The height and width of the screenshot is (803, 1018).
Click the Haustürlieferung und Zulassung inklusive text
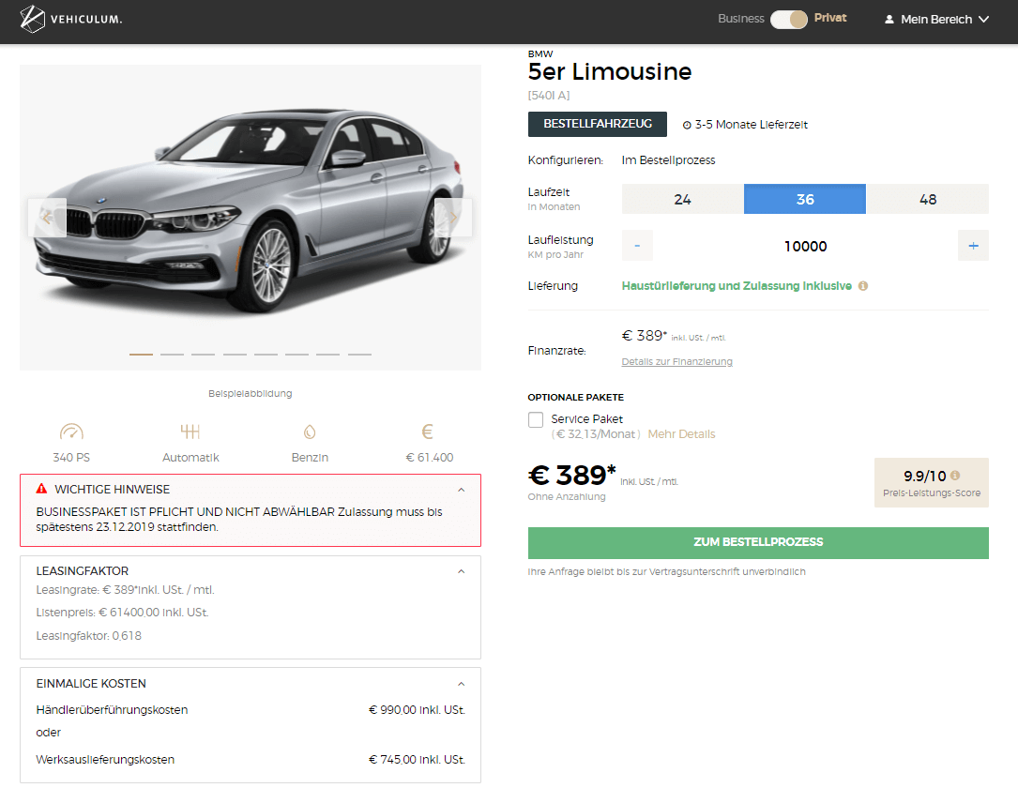tap(737, 285)
